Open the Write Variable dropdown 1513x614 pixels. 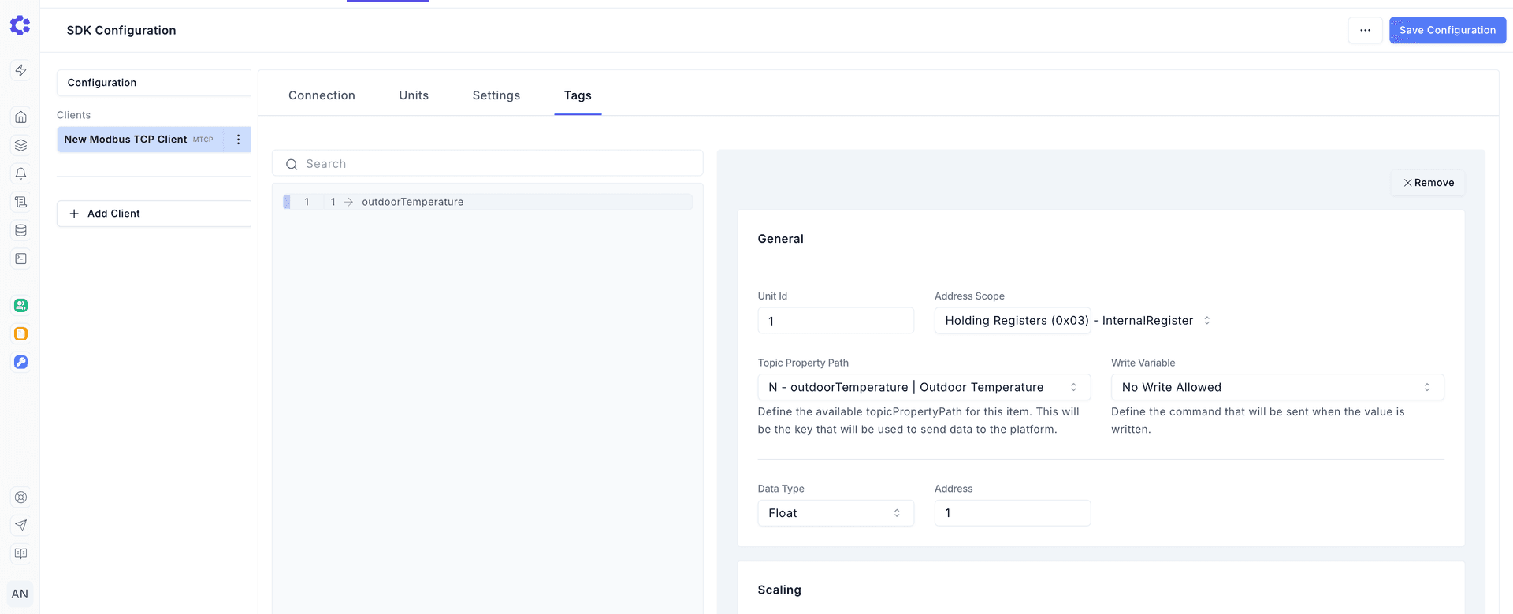coord(1277,387)
